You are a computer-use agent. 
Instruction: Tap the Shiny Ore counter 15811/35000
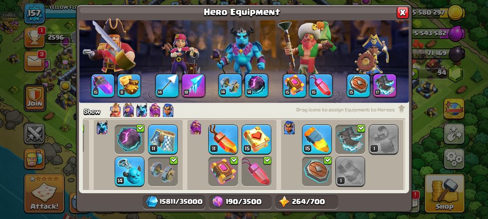175,201
